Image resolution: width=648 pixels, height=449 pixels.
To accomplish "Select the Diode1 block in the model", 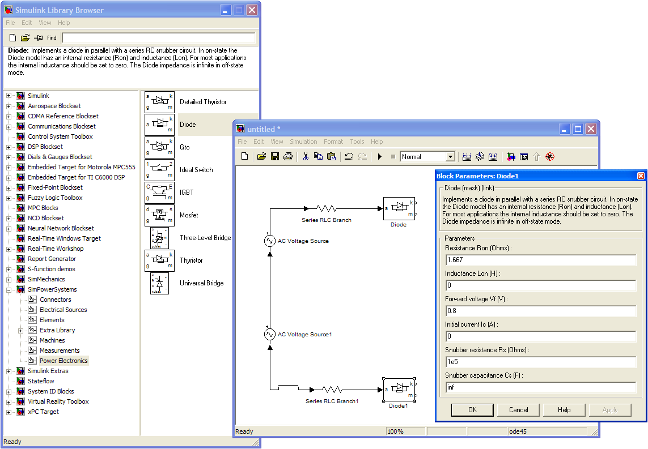I will pos(399,390).
